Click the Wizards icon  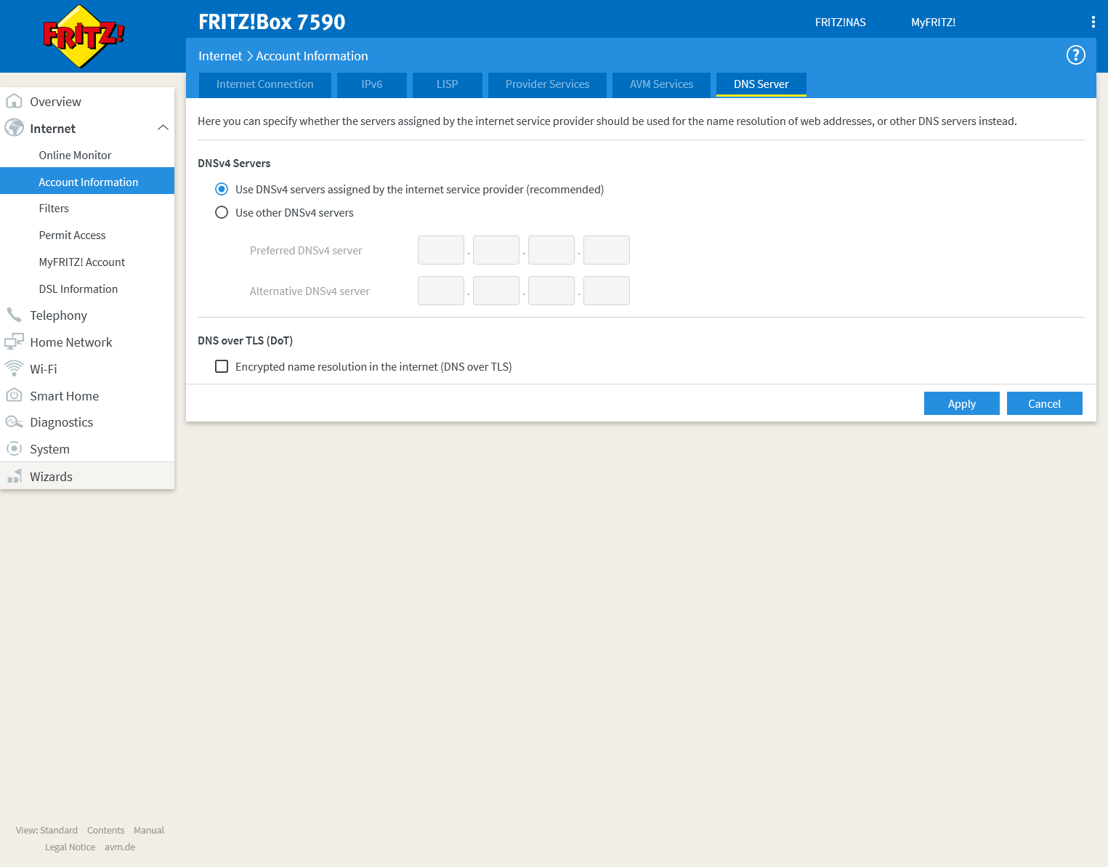tap(14, 476)
